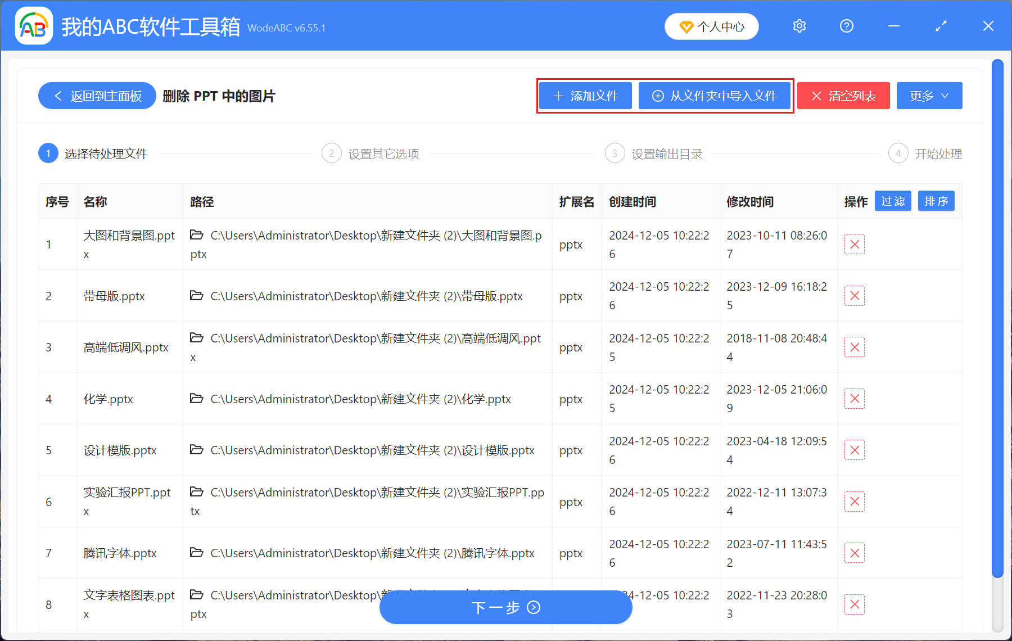
Task: Click the folder icon beside 化学.pptx path
Action: tap(197, 399)
